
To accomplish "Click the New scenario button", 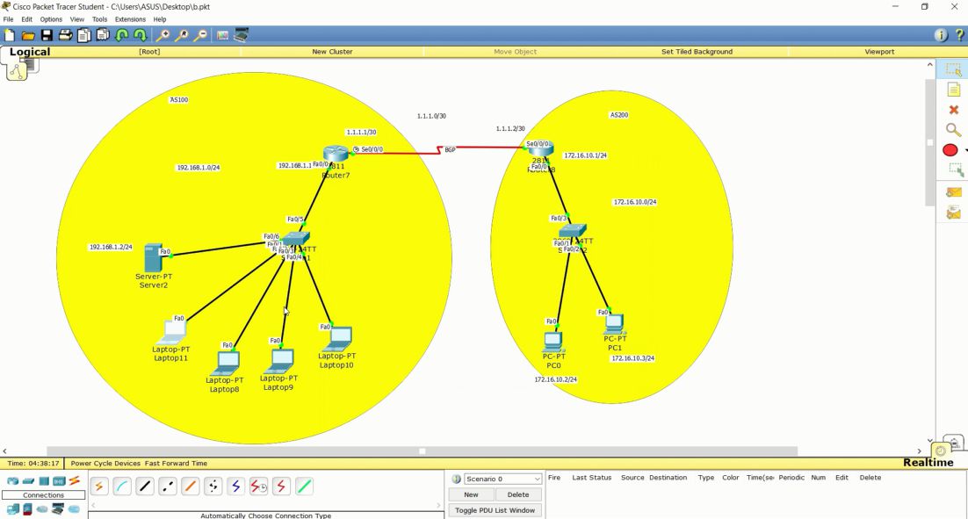I will (471, 494).
